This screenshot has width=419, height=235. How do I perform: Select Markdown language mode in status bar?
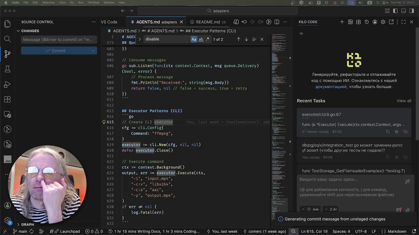pos(397,231)
